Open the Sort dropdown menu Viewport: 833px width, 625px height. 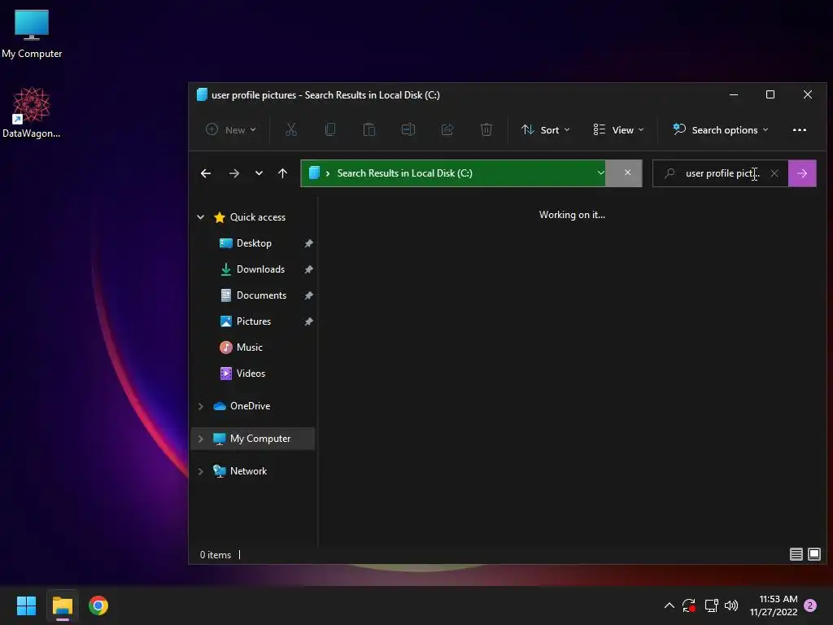pyautogui.click(x=546, y=129)
